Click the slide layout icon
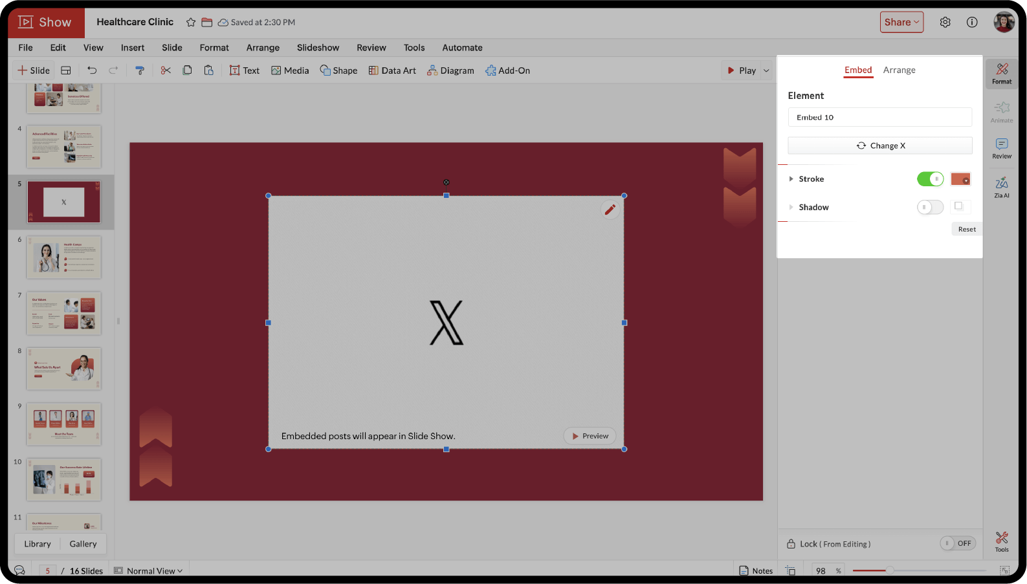The height and width of the screenshot is (584, 1027). (x=66, y=70)
